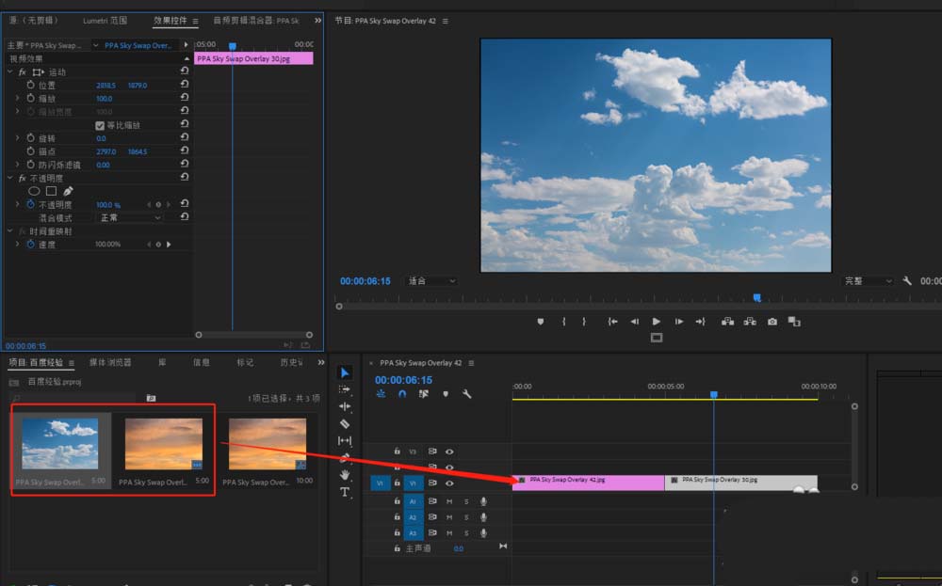The width and height of the screenshot is (942, 586).
Task: Switch to the Lumetri 范围 tab
Action: 105,21
